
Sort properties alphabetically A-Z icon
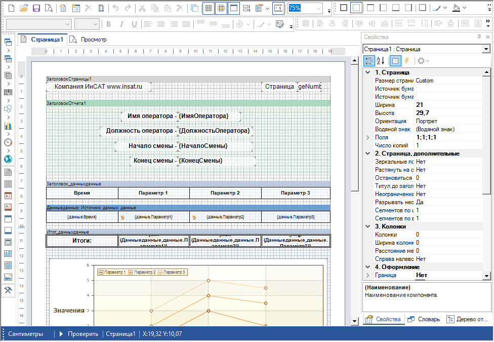point(381,61)
